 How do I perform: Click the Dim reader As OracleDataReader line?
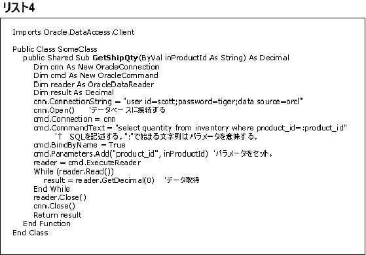(94, 85)
